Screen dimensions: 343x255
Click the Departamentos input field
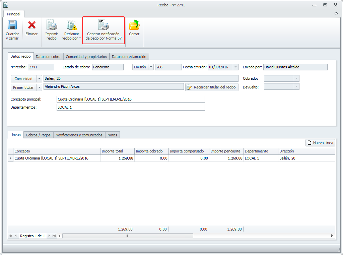click(x=131, y=107)
